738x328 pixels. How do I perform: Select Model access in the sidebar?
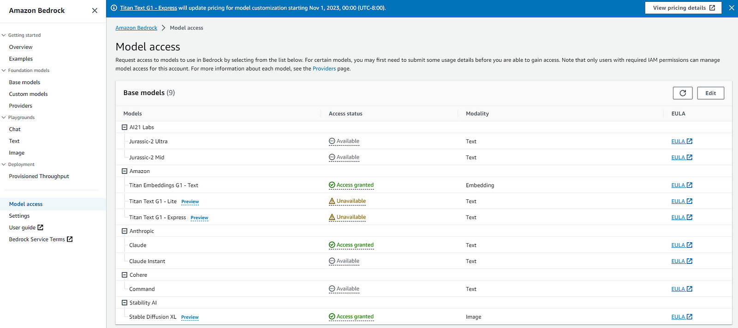tap(26, 204)
